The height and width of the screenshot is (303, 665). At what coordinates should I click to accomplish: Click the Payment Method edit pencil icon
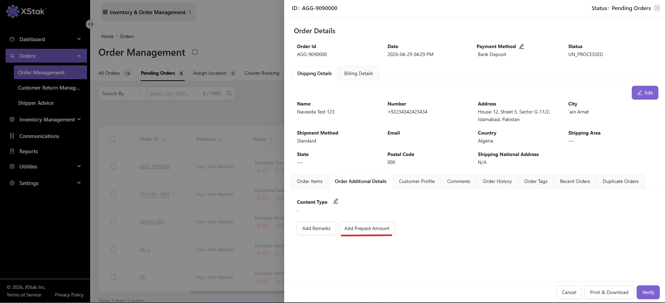tap(522, 46)
